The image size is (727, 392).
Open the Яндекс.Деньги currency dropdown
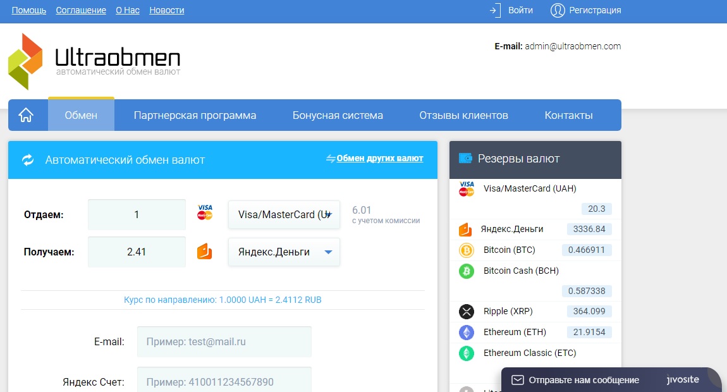click(x=284, y=252)
